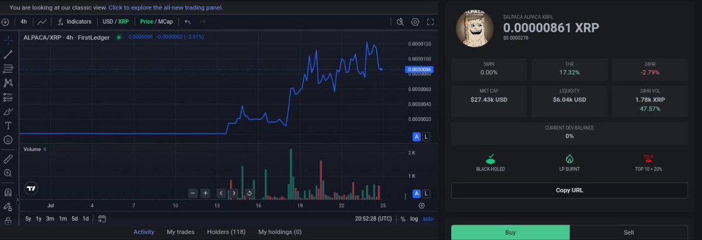Viewport: 702px width, 240px height.
Task: Toggle log scale
Action: pos(414,219)
